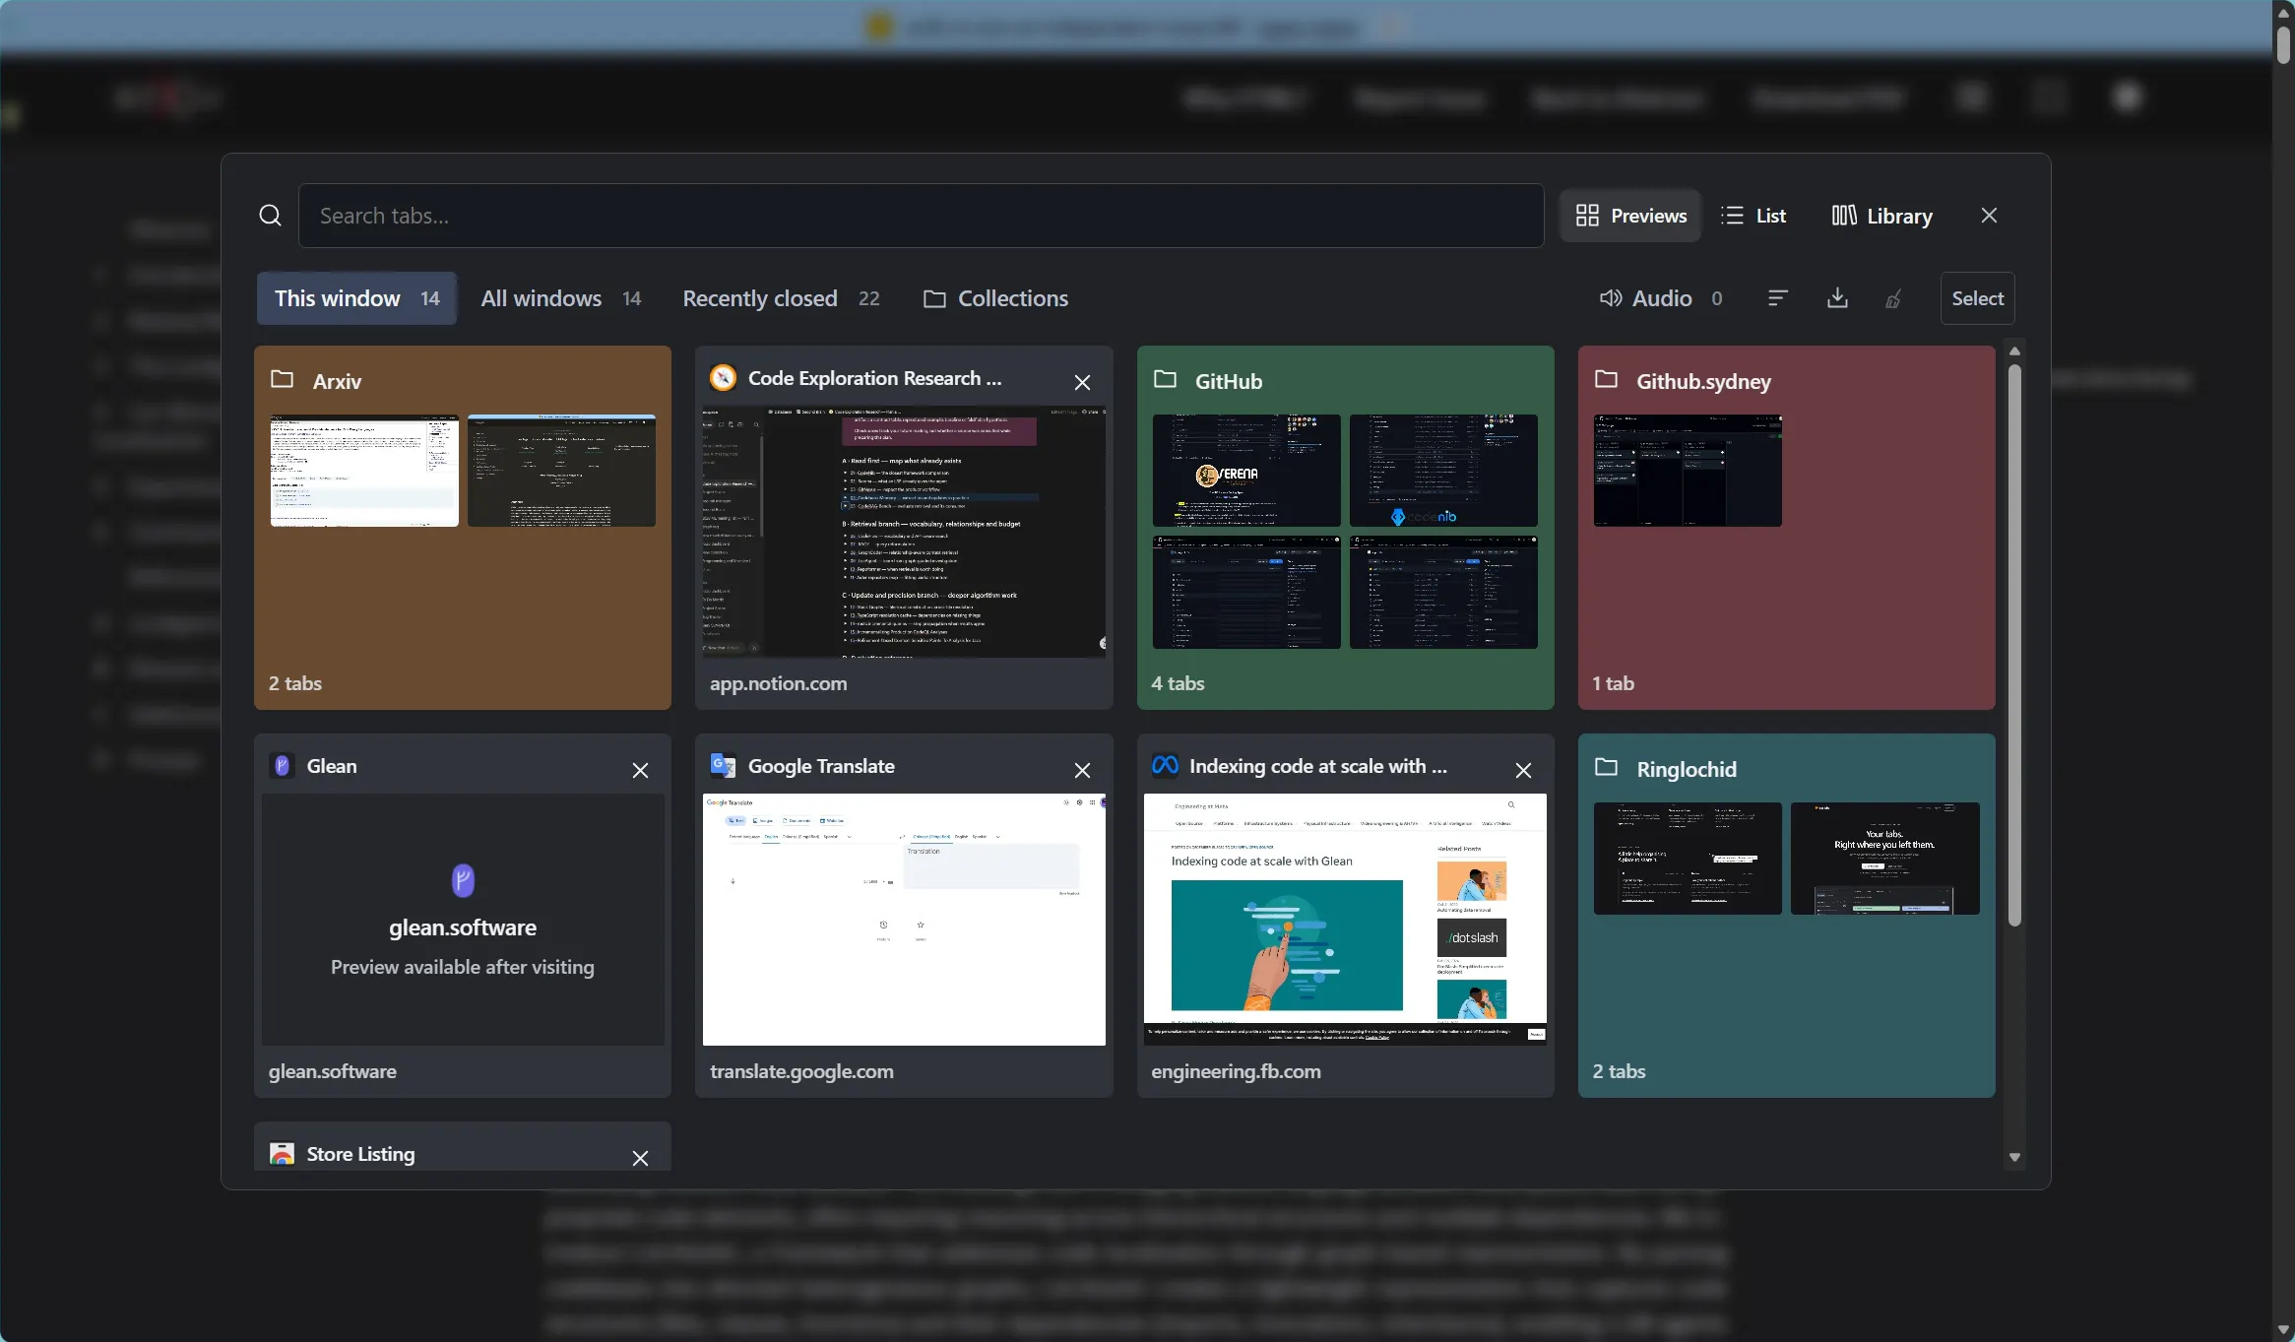Open Serena thumbnail in GitHub group
The image size is (2295, 1342).
pyautogui.click(x=1246, y=471)
